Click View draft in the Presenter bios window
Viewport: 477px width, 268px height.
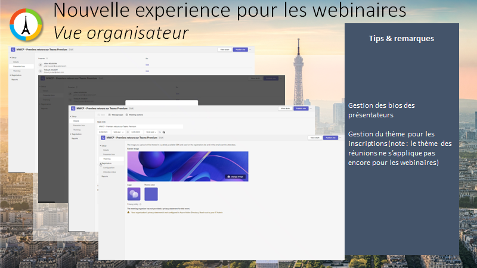tap(225, 49)
